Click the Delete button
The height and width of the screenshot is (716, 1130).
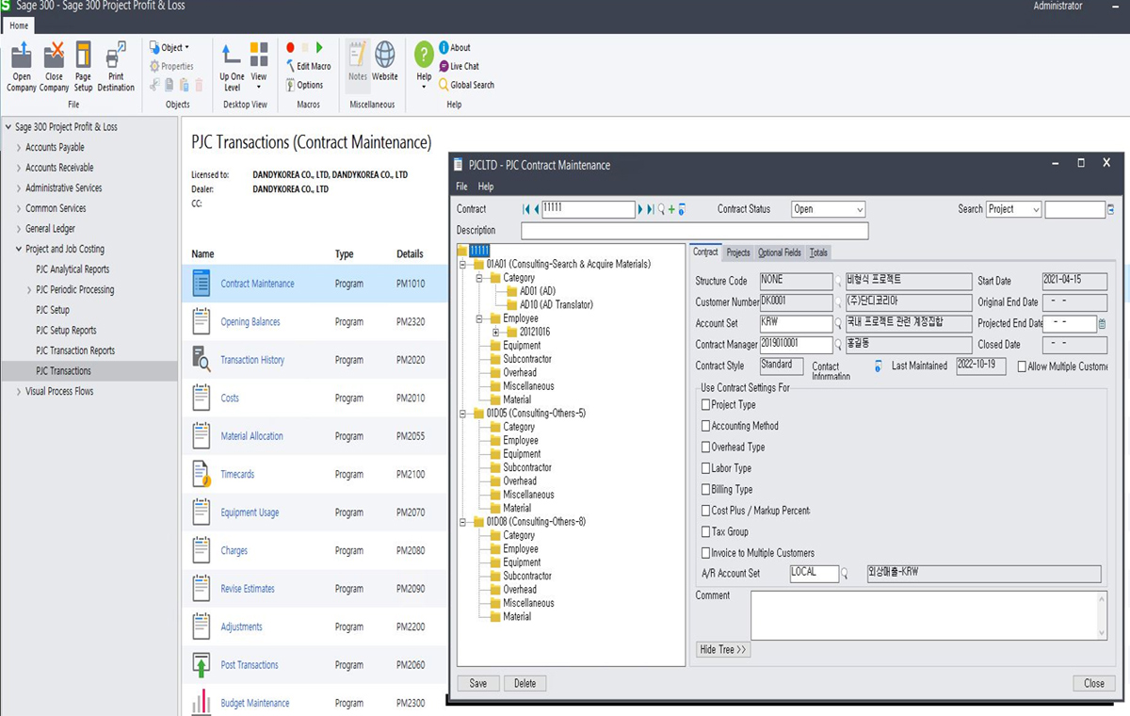tap(525, 683)
